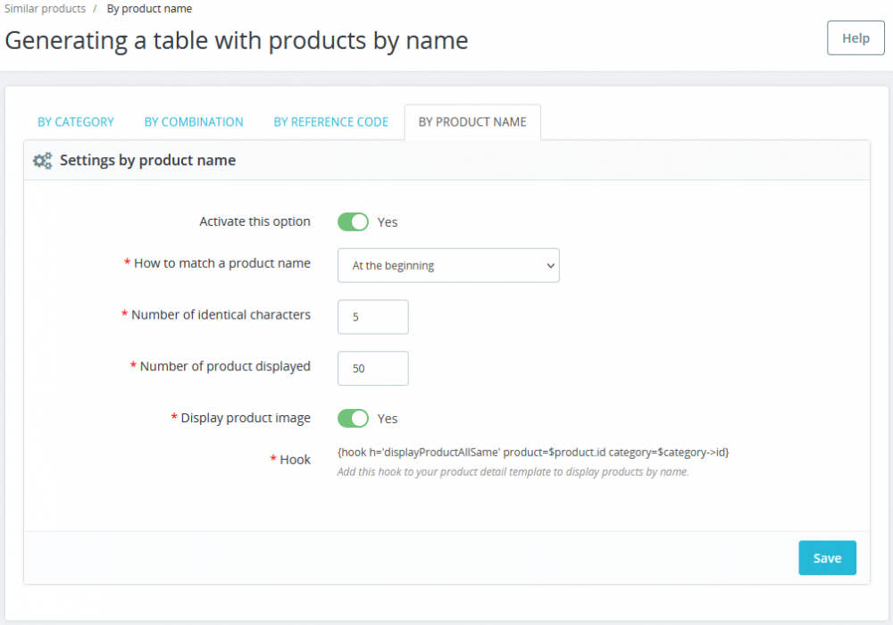This screenshot has width=893, height=625.
Task: Turn off the Display product image switch
Action: (x=353, y=418)
